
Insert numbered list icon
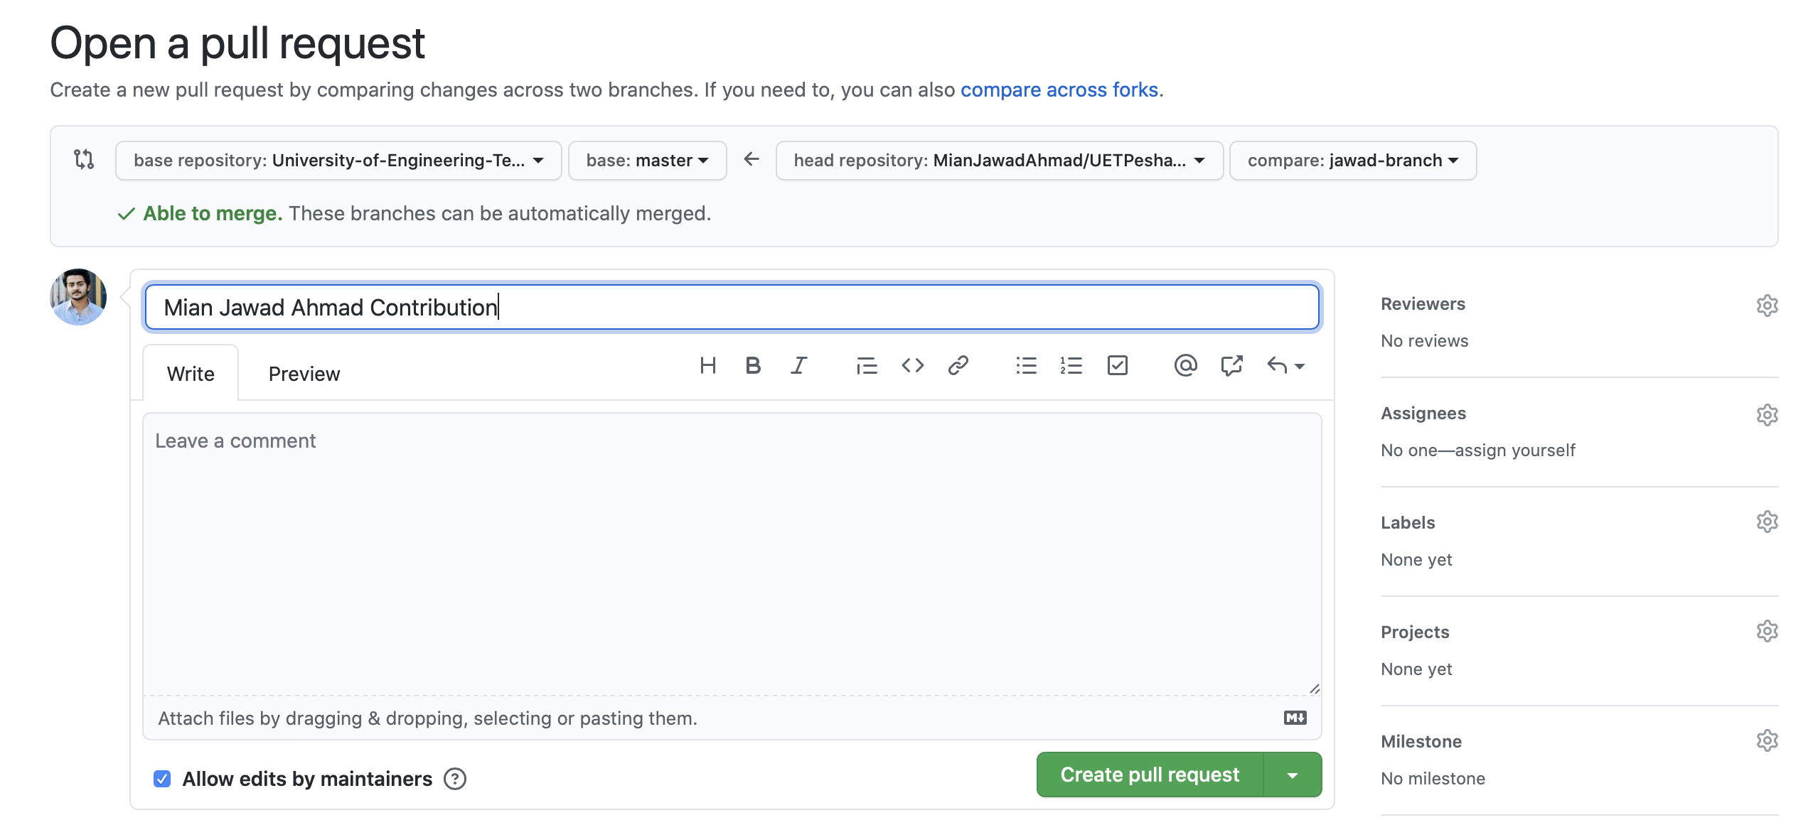[1071, 366]
